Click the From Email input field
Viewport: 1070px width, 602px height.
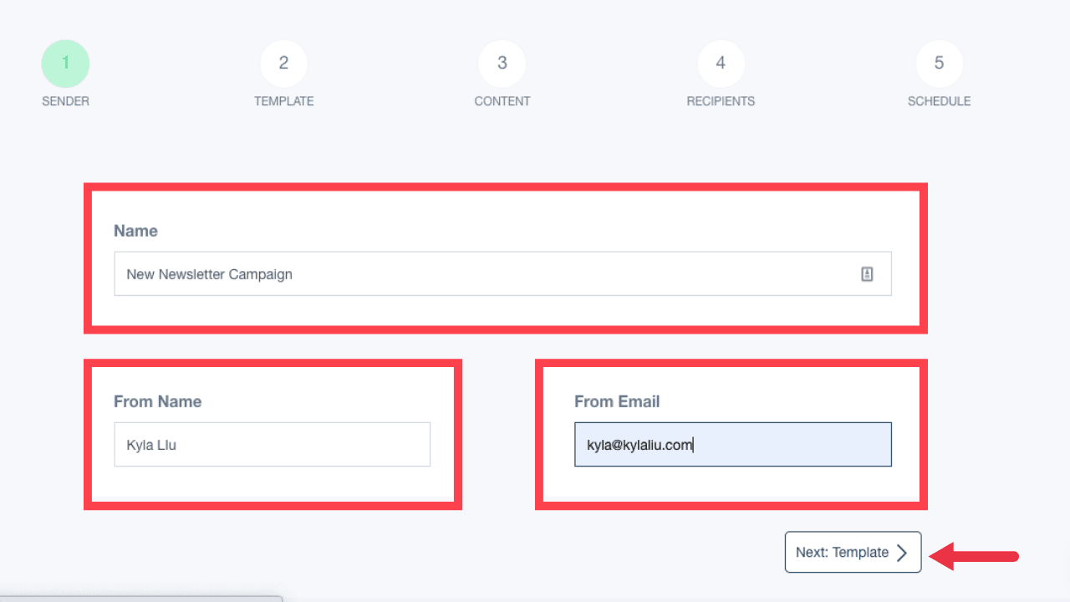click(x=732, y=444)
